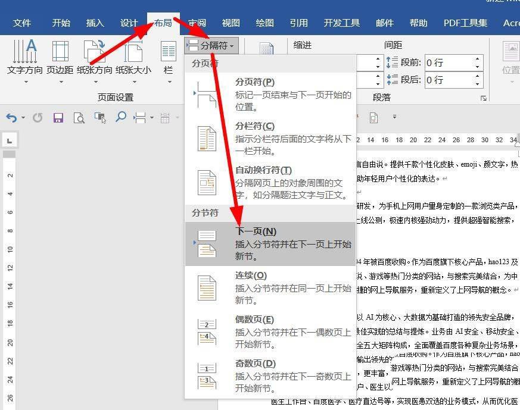The height and width of the screenshot is (410, 520).
Task: Select the 栏 (Columns) tool
Action: [169, 60]
